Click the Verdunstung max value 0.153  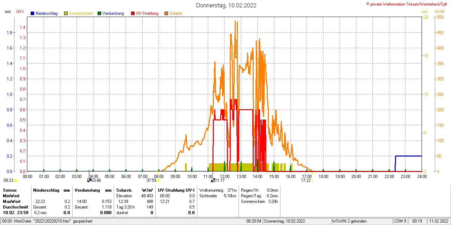tap(106, 201)
